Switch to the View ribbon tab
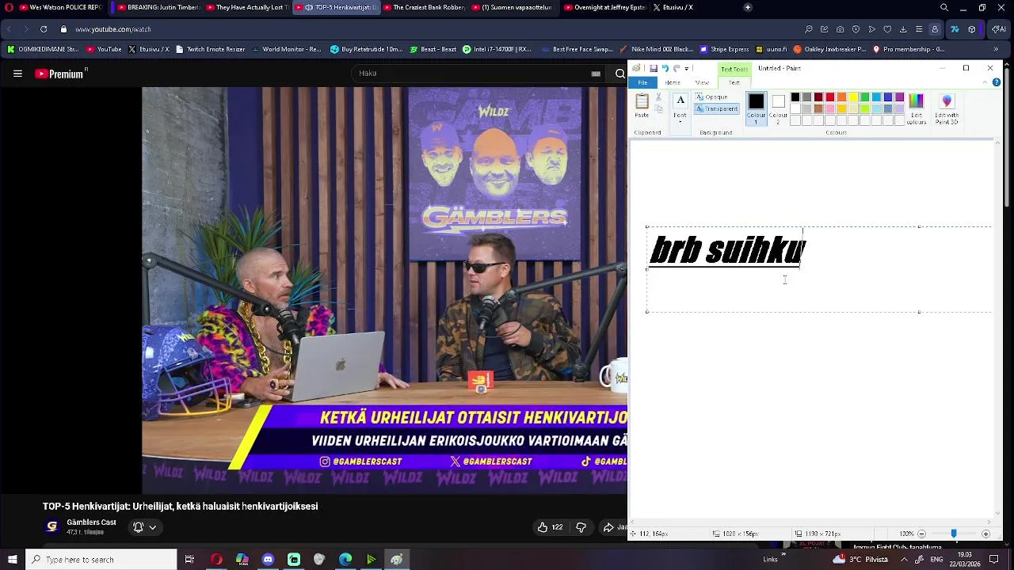The height and width of the screenshot is (570, 1014). click(x=702, y=82)
